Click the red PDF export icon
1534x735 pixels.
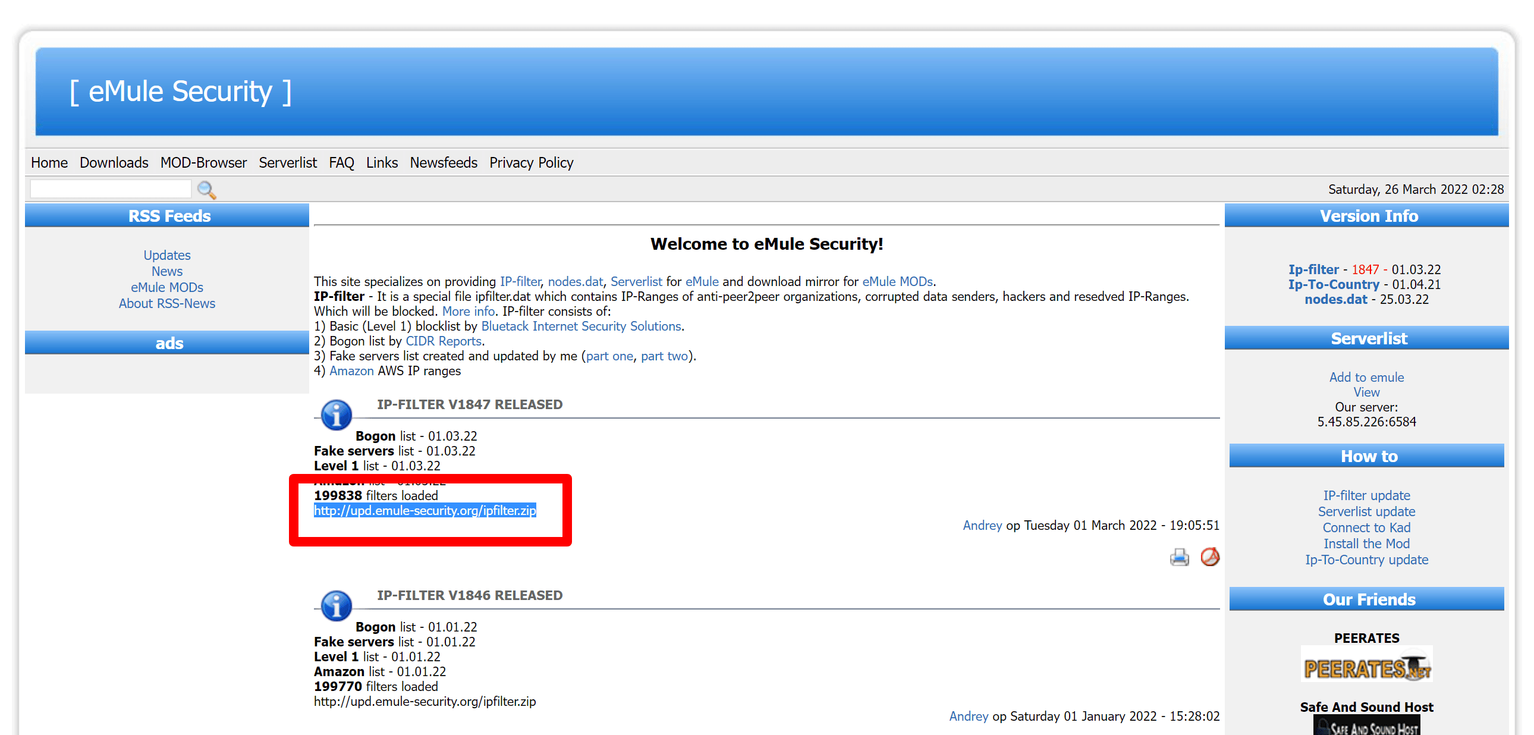click(x=1209, y=557)
